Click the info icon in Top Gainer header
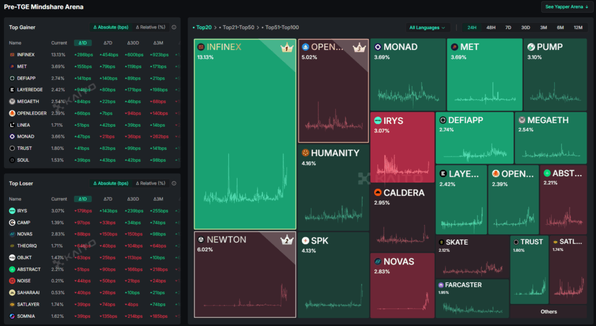596x326 pixels. click(x=174, y=27)
